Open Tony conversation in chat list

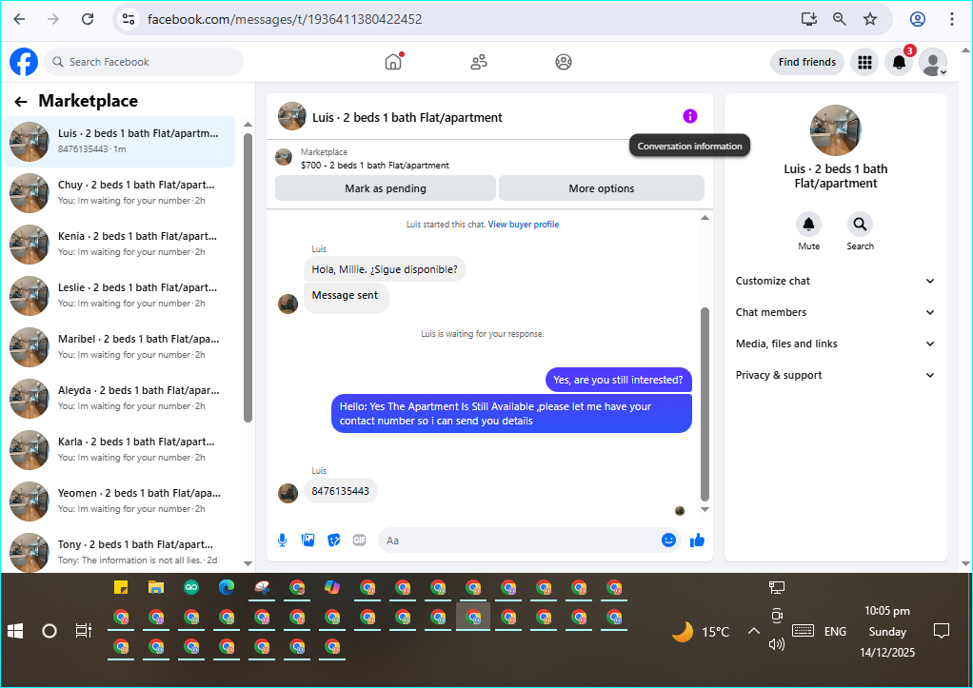click(120, 552)
